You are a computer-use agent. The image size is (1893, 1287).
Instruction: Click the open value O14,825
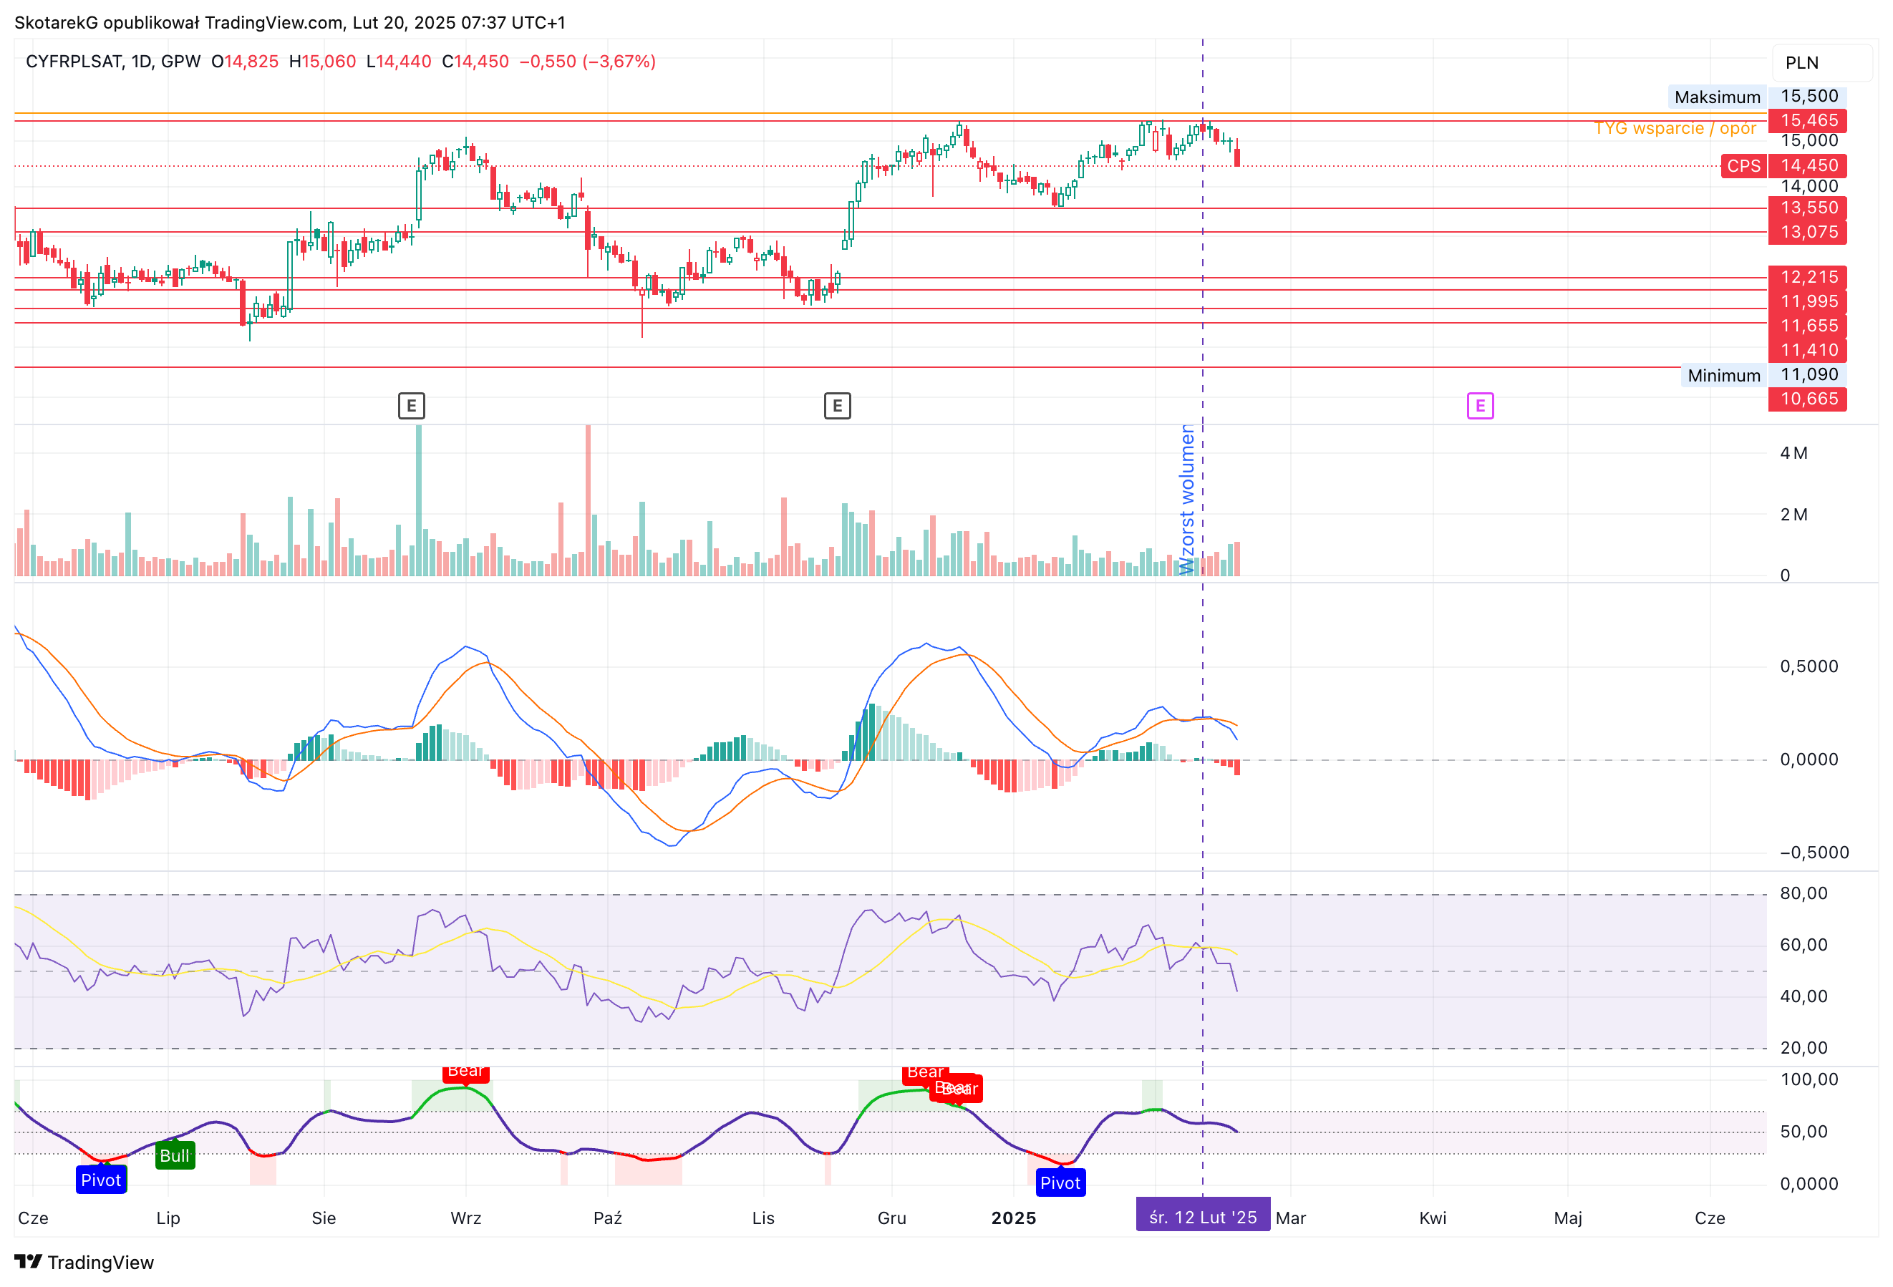pos(244,62)
